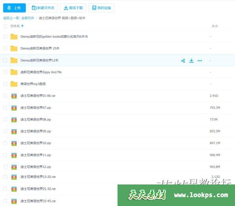The image size is (235, 206).
Task: Click the 上传 upload button
Action: (14, 8)
